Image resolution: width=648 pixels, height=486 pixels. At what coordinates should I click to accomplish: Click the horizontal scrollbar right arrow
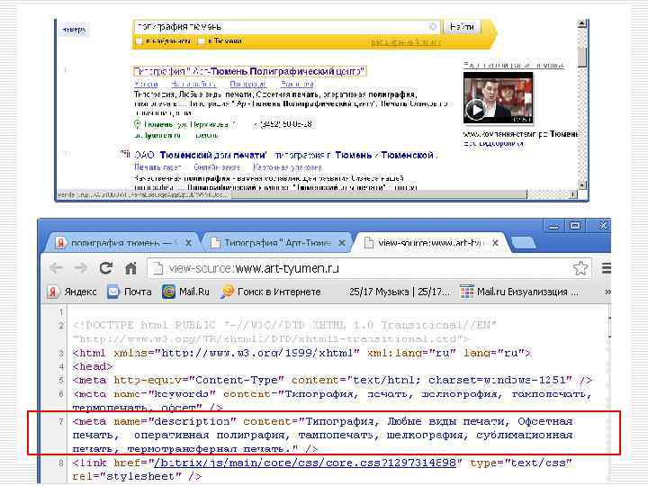pos(573,194)
